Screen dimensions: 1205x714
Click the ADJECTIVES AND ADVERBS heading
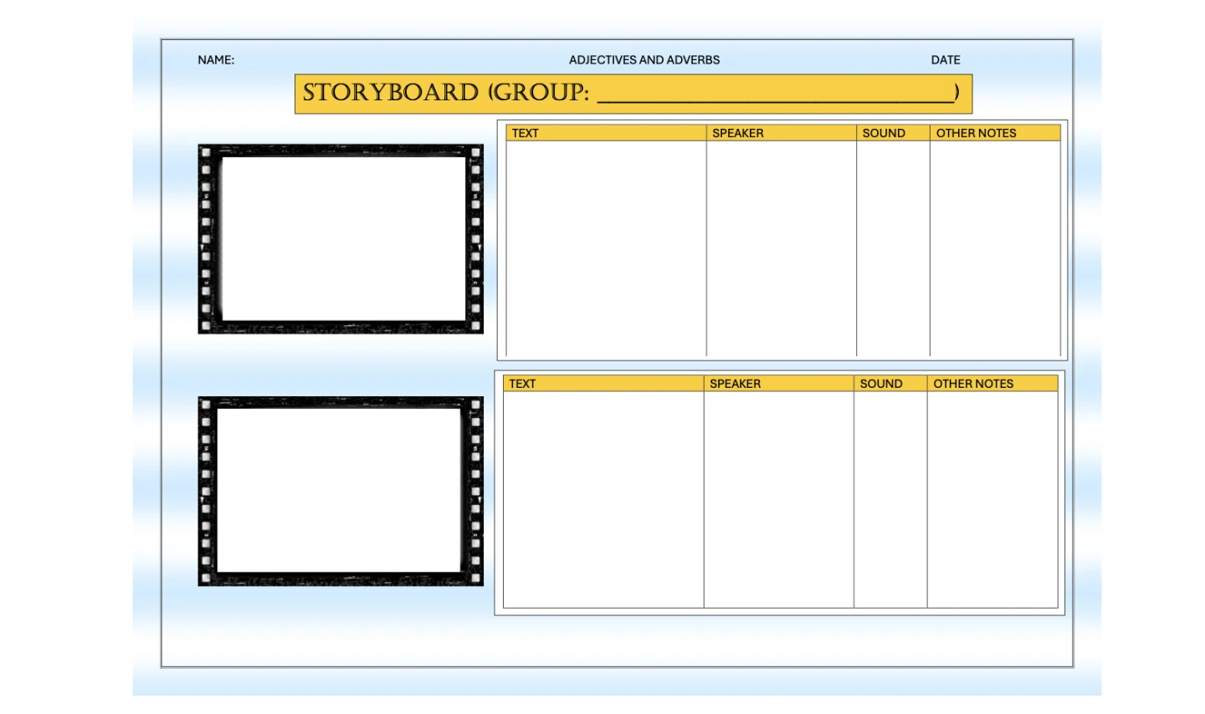point(644,60)
